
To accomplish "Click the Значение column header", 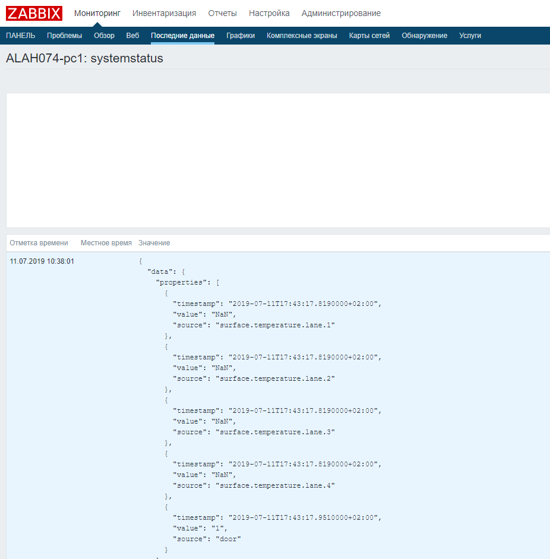I will pos(154,242).
